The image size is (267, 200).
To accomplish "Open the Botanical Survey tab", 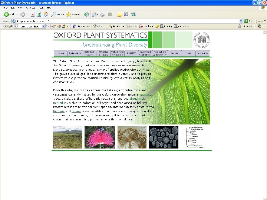I will (89, 53).
